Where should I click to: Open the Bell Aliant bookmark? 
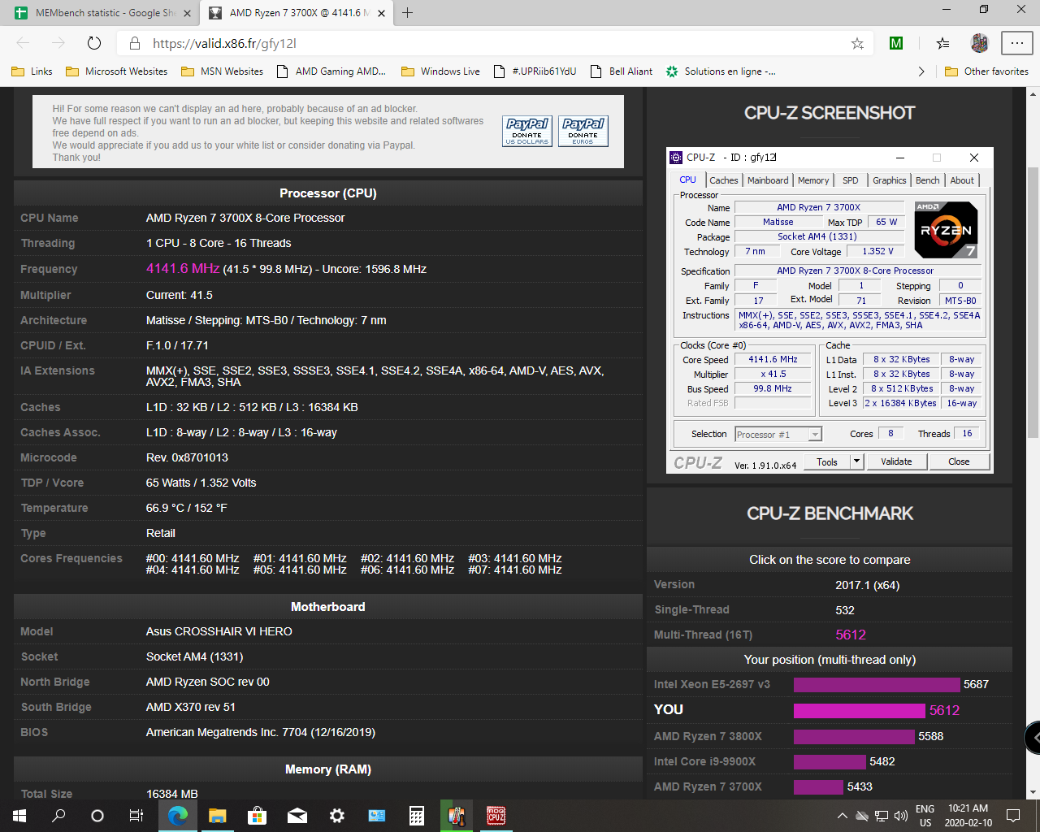coord(622,71)
